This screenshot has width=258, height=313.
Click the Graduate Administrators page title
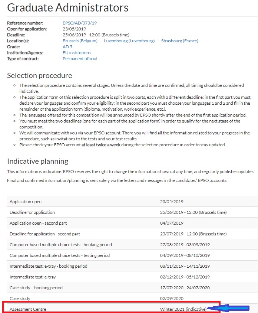pyautogui.click(x=68, y=7)
